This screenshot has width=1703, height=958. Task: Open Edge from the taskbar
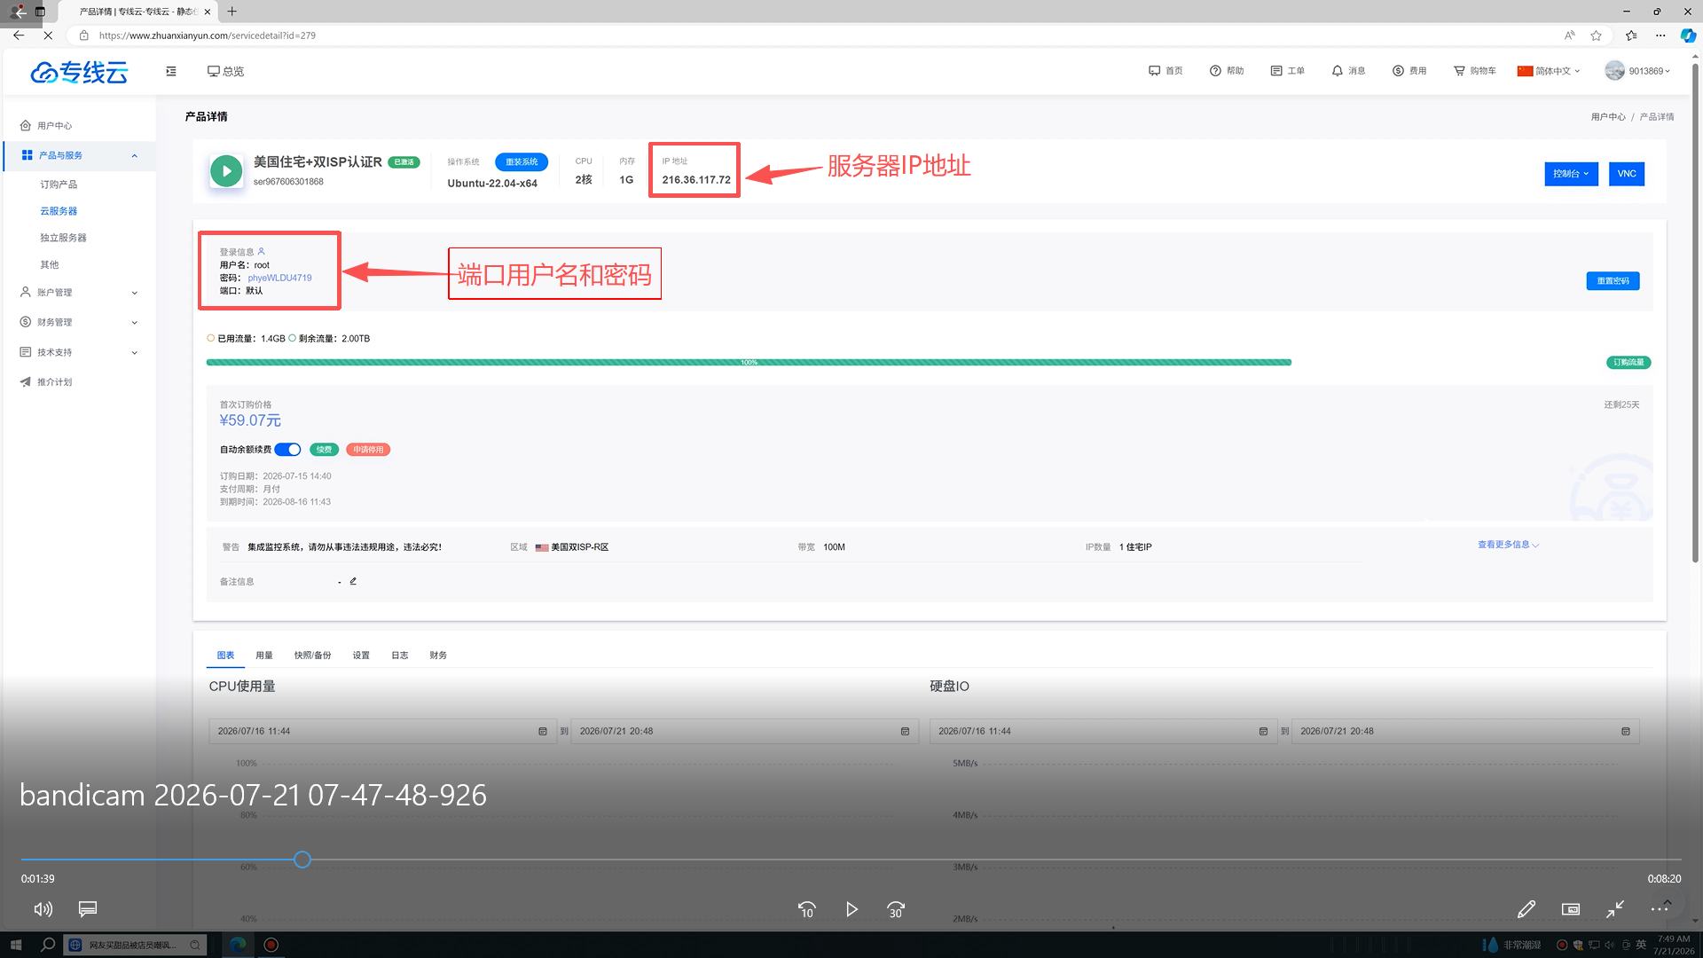click(x=238, y=945)
